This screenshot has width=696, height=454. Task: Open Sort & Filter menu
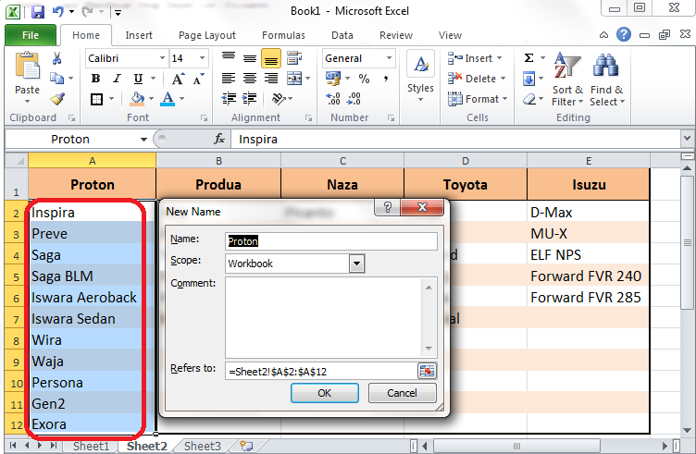click(x=567, y=80)
